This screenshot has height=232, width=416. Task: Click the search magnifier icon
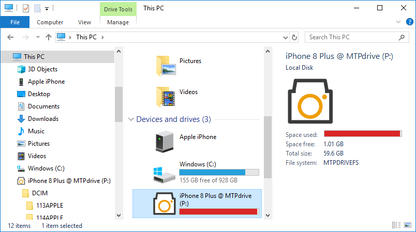click(x=401, y=37)
